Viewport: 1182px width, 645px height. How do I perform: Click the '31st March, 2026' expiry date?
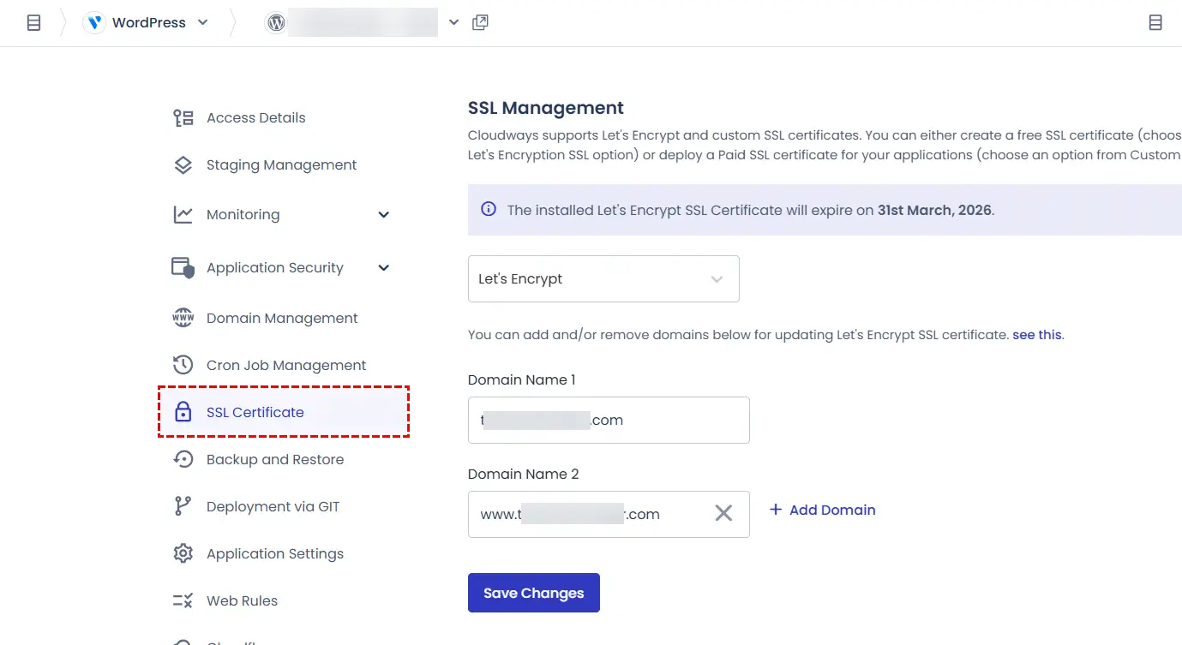coord(934,210)
